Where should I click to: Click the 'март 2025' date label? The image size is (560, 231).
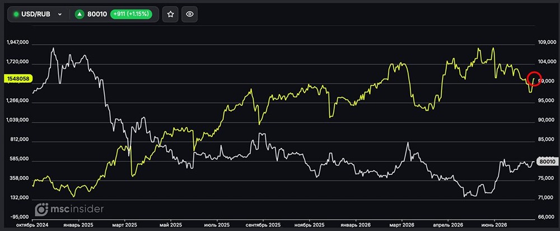pyautogui.click(x=125, y=225)
